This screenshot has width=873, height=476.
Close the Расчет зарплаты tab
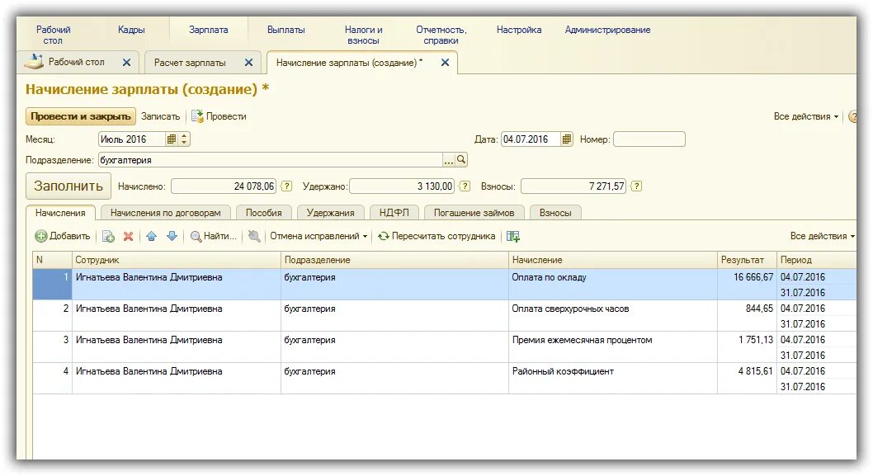coord(249,63)
